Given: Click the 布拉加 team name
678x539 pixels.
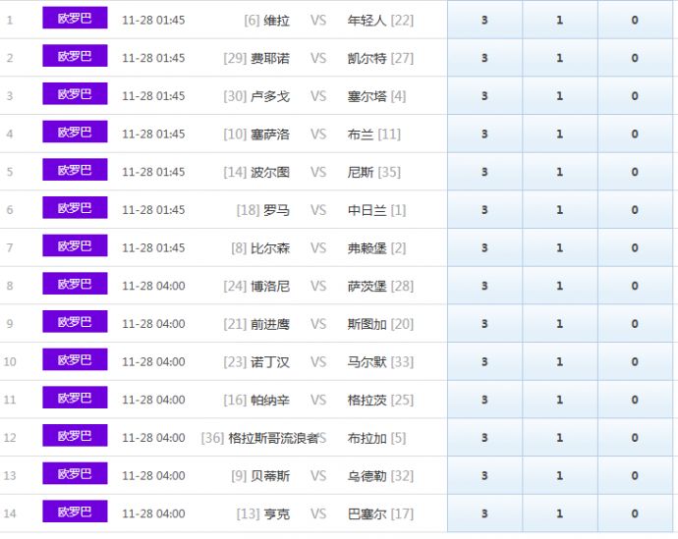Looking at the screenshot, I should click(x=368, y=438).
